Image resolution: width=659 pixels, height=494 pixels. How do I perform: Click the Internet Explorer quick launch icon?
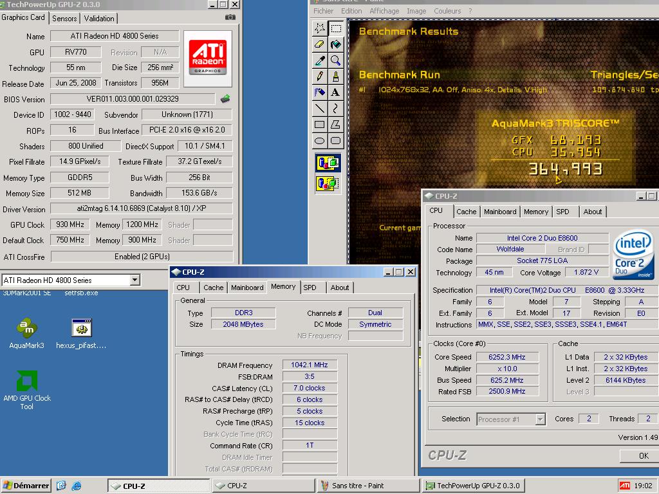(77, 486)
